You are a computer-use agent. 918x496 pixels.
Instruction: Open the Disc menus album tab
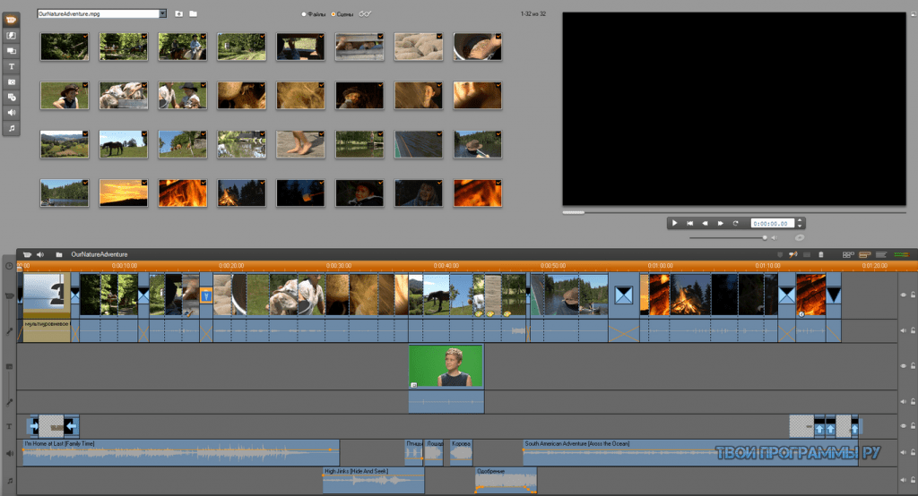(11, 97)
